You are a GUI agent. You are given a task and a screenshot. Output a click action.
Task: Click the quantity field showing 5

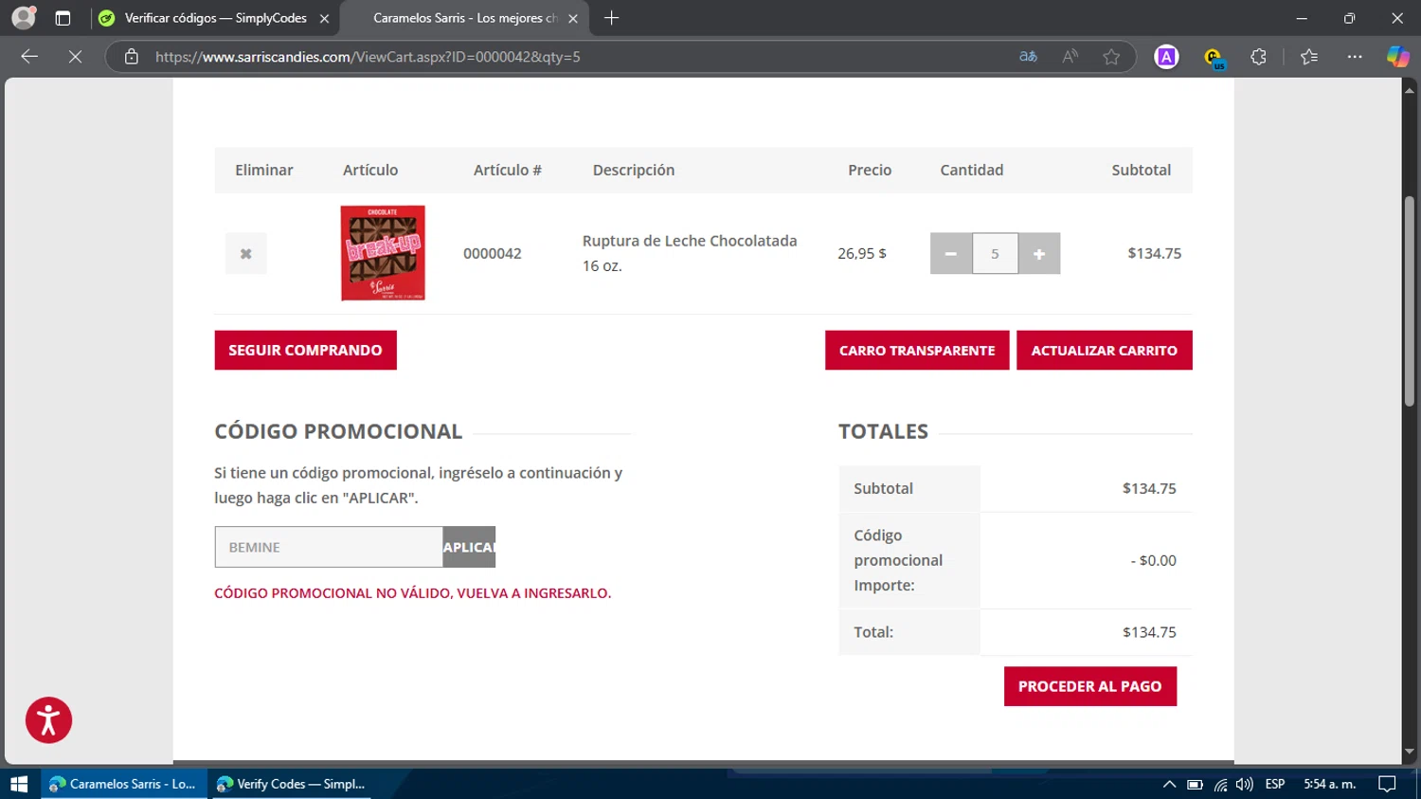coord(995,253)
